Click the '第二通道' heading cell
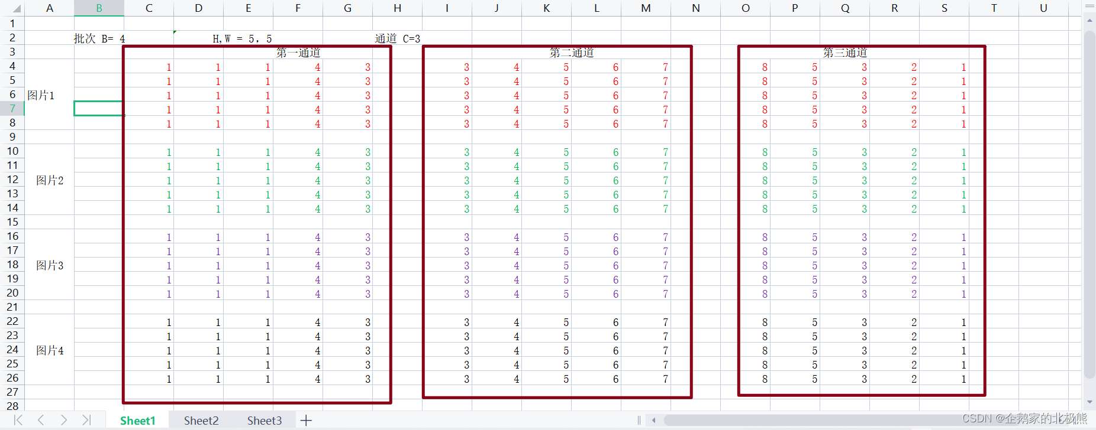The height and width of the screenshot is (430, 1096). pyautogui.click(x=572, y=53)
